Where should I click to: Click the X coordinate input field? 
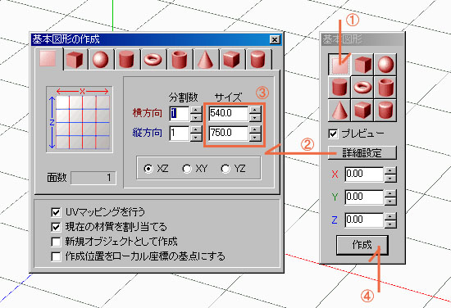coord(364,174)
